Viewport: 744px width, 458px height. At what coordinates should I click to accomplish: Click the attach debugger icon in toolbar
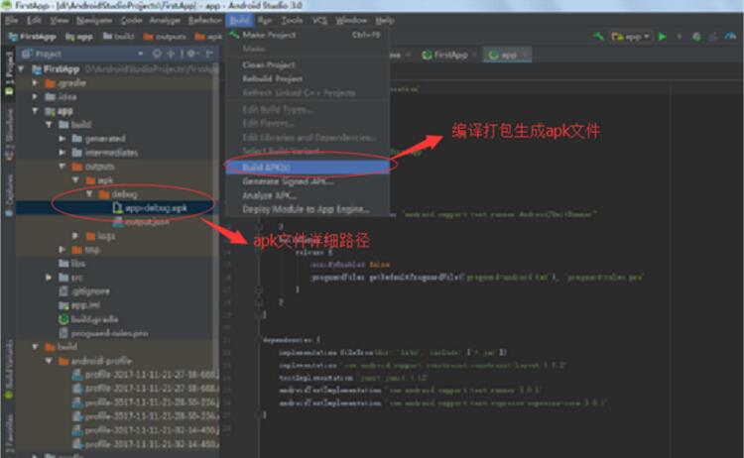[712, 37]
